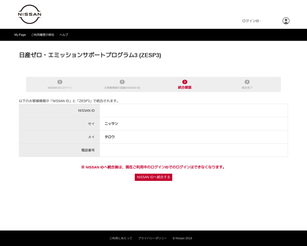Screen dimensions: 307x246
Task: Open the プライバシーポリシー footer link
Action: click(152, 238)
